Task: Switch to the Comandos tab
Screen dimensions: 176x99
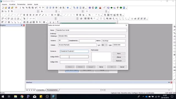Action: click(40, 90)
